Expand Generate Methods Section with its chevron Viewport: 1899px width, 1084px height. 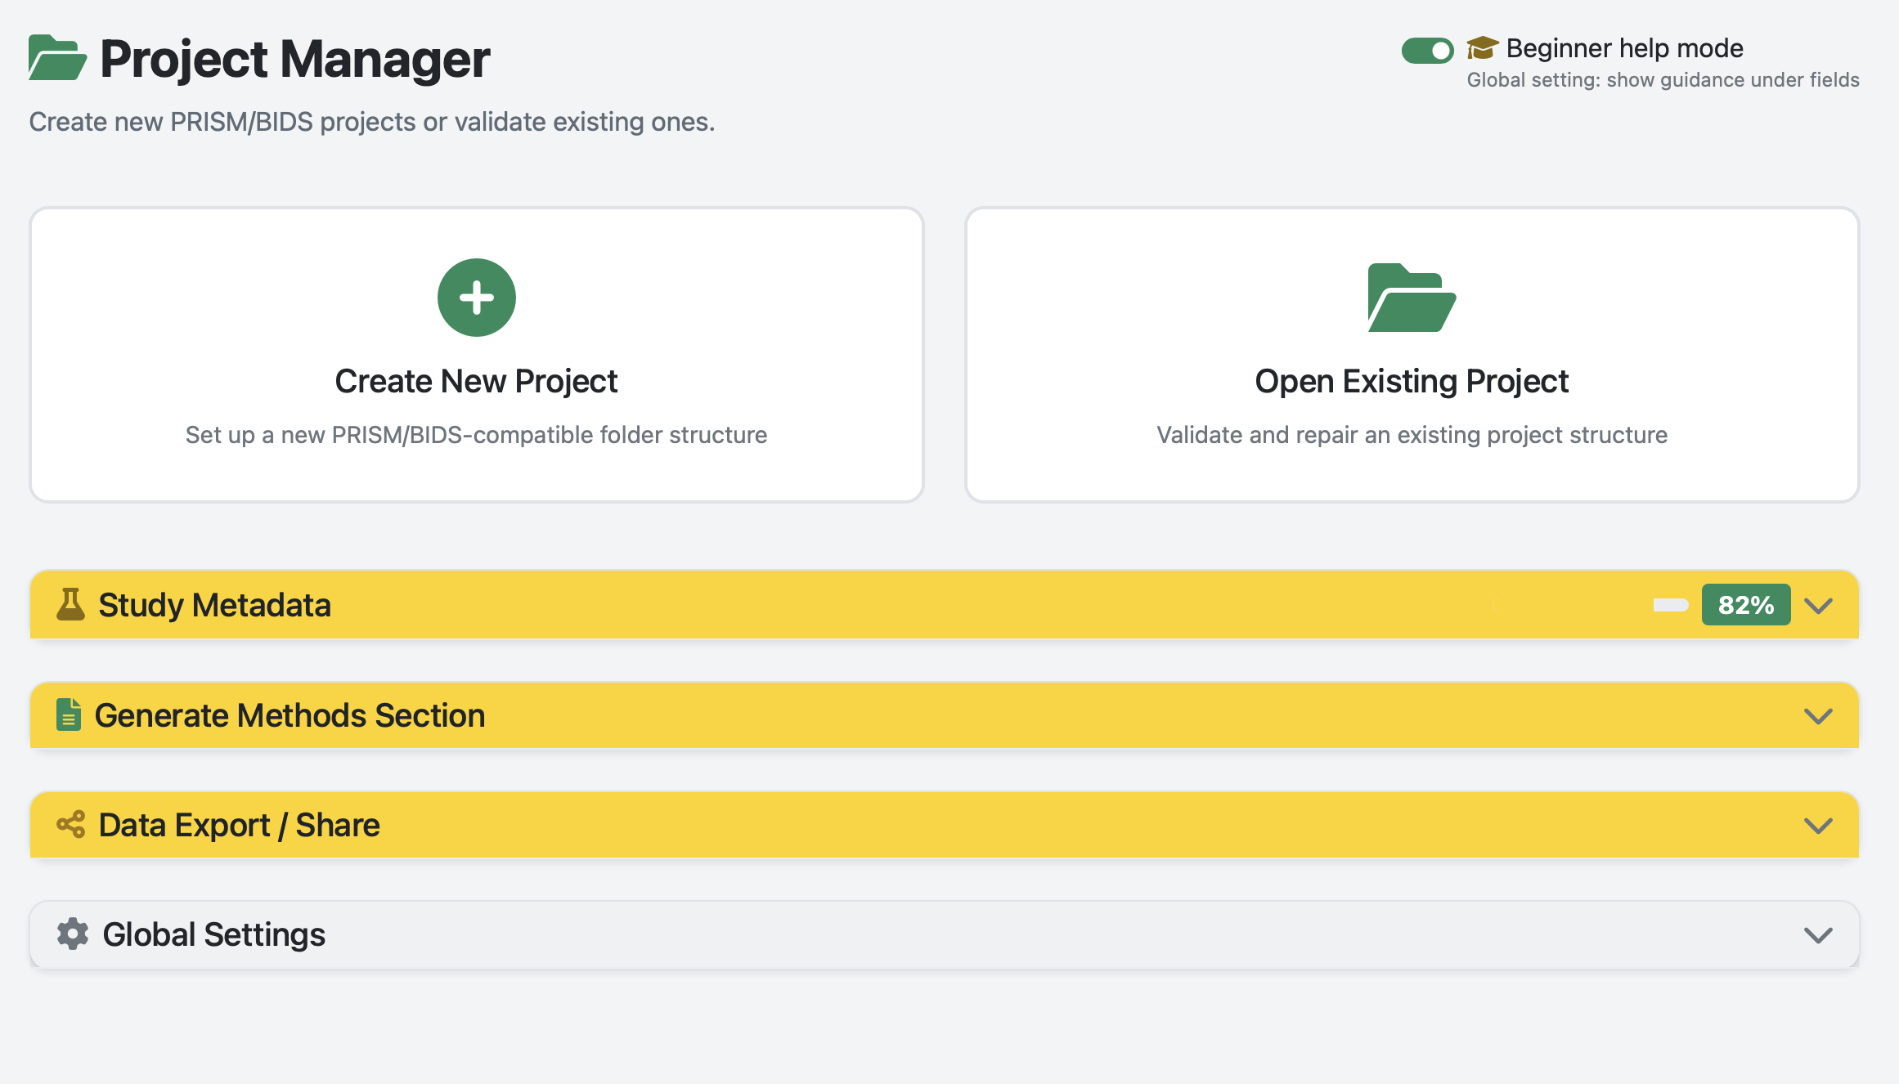click(1818, 716)
